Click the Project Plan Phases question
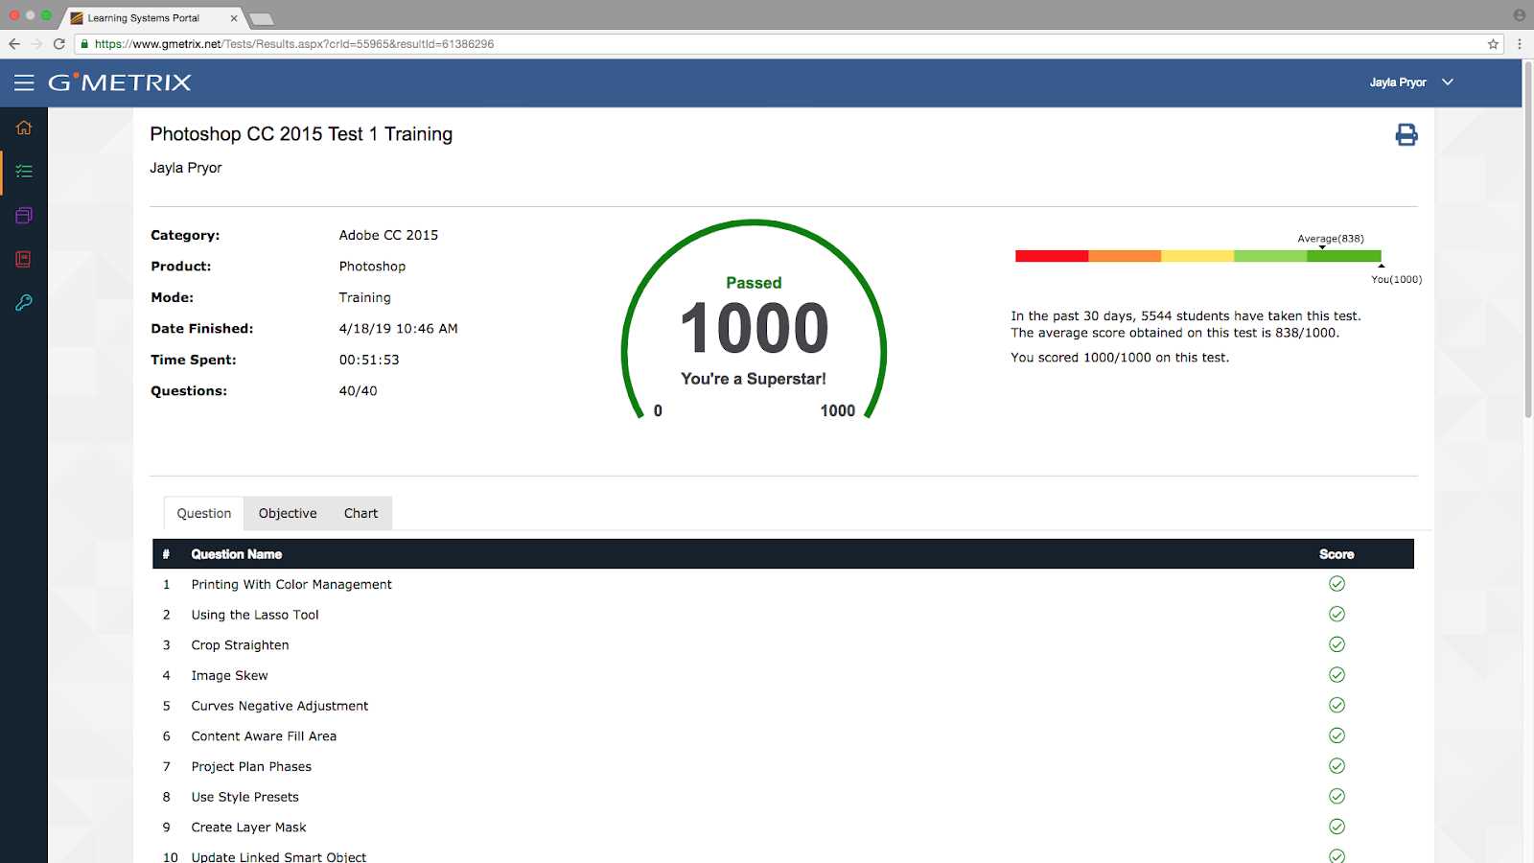The width and height of the screenshot is (1534, 863). coord(251,767)
